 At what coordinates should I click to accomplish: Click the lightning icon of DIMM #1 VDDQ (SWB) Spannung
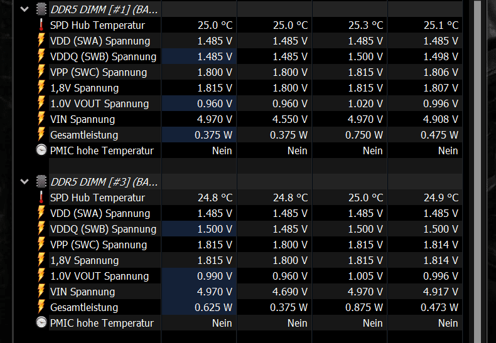[x=41, y=56]
